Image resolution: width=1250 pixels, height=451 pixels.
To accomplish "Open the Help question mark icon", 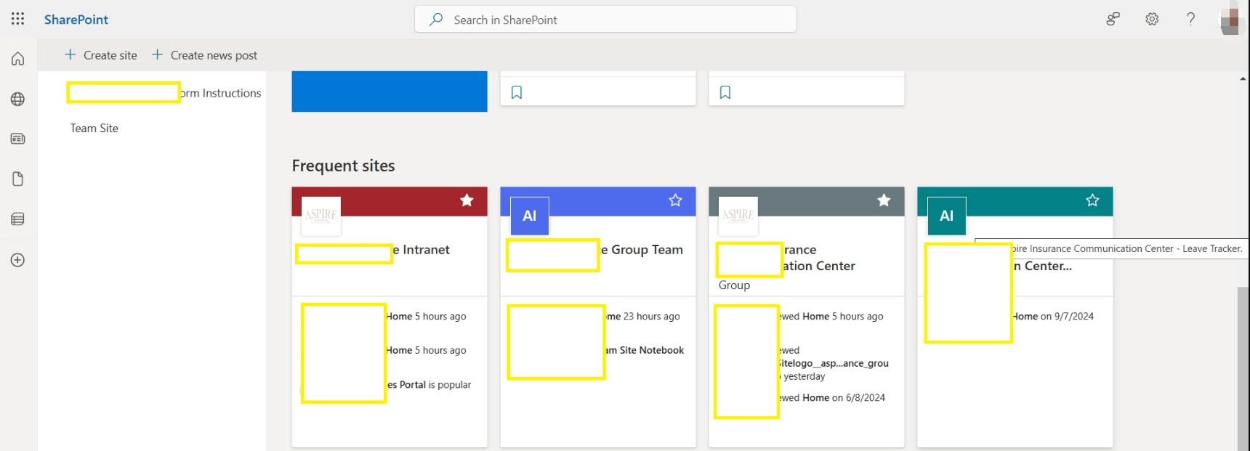I will [1190, 19].
